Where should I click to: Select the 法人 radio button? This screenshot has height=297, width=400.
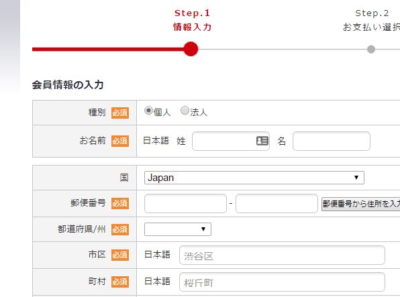[x=185, y=111]
